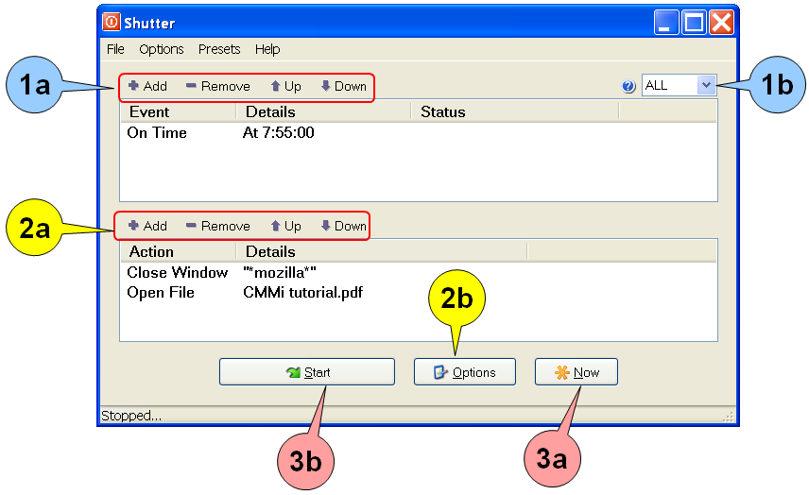The width and height of the screenshot is (809, 495).
Task: Open the Help menu
Action: click(x=267, y=49)
